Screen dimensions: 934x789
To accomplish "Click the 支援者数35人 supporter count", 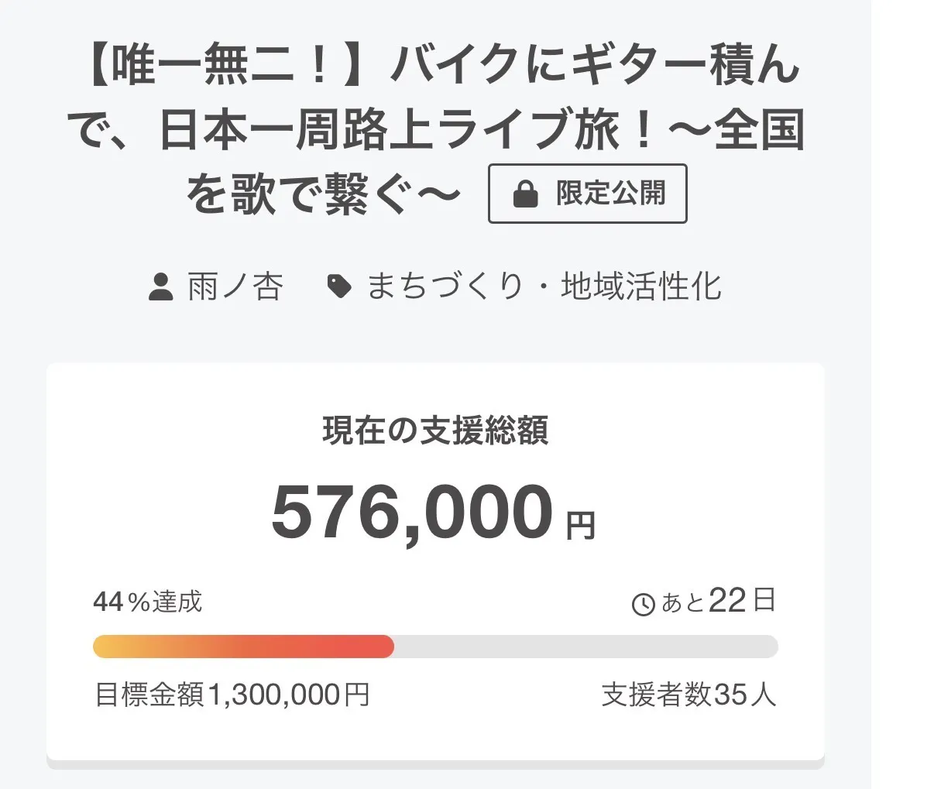I will point(688,695).
